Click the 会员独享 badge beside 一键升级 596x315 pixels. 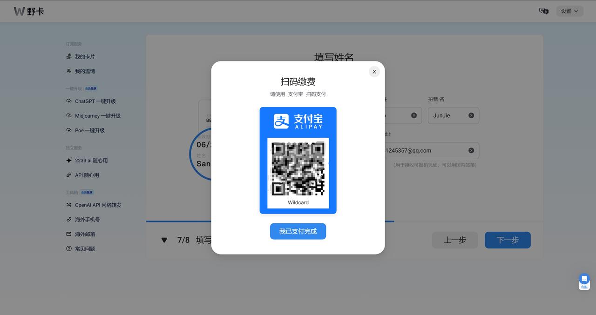click(91, 88)
